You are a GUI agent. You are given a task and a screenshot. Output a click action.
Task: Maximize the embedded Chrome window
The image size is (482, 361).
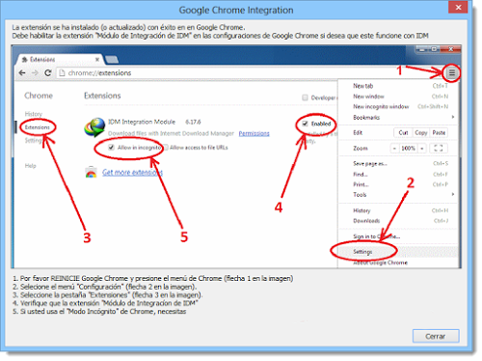[434, 49]
